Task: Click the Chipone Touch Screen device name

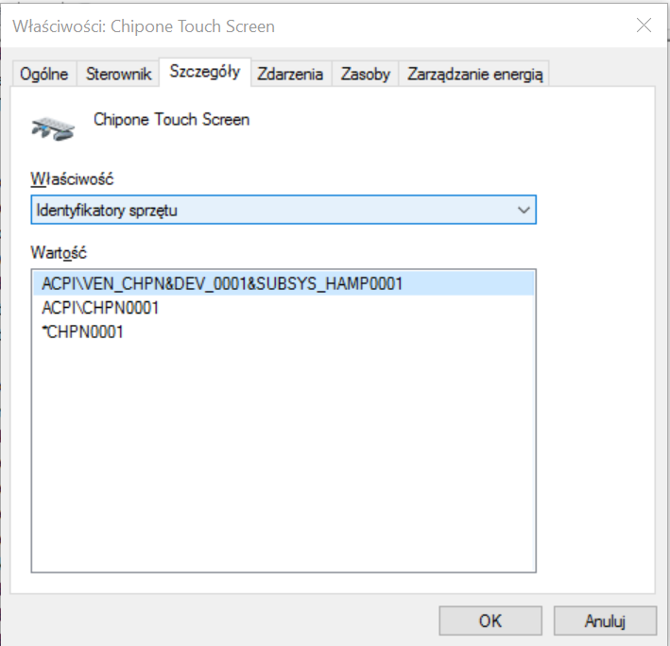Action: point(171,120)
